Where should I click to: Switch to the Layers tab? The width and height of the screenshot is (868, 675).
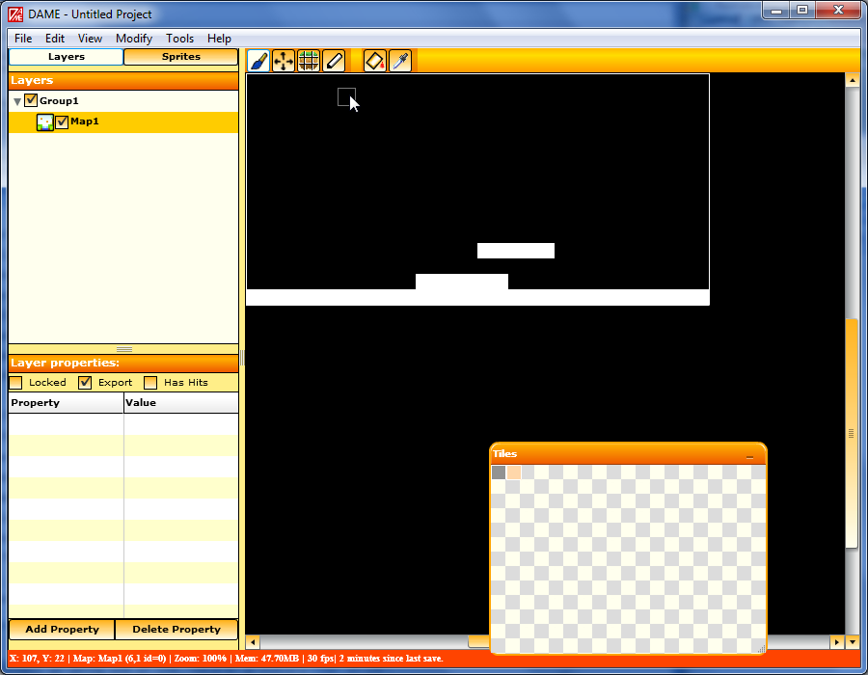[66, 57]
